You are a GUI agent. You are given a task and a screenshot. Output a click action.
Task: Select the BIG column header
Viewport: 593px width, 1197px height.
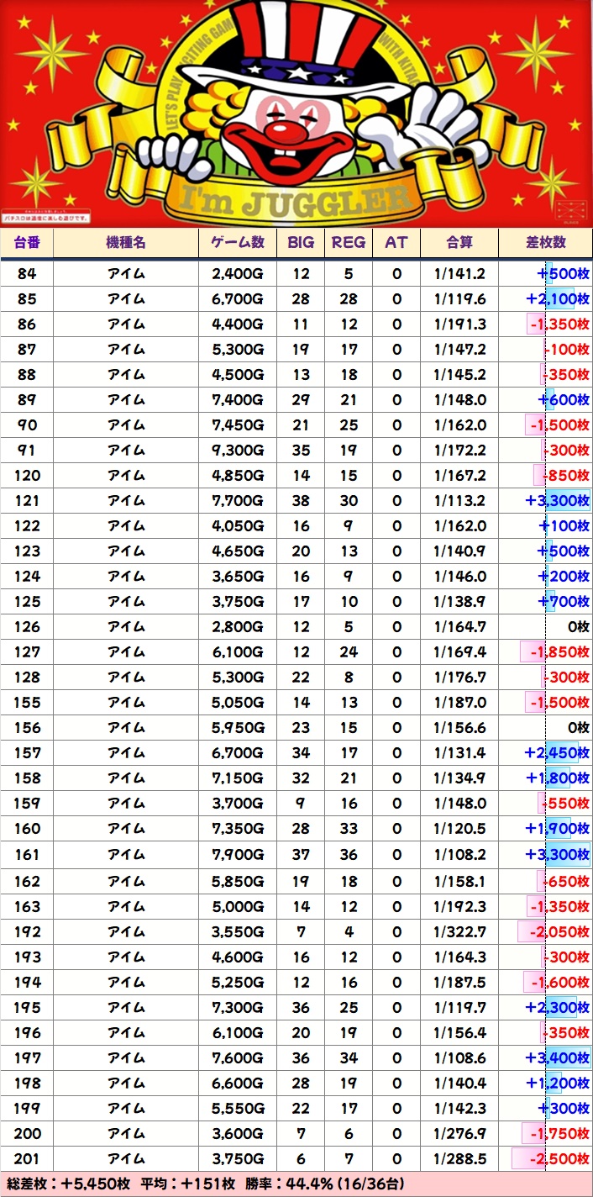[x=301, y=243]
